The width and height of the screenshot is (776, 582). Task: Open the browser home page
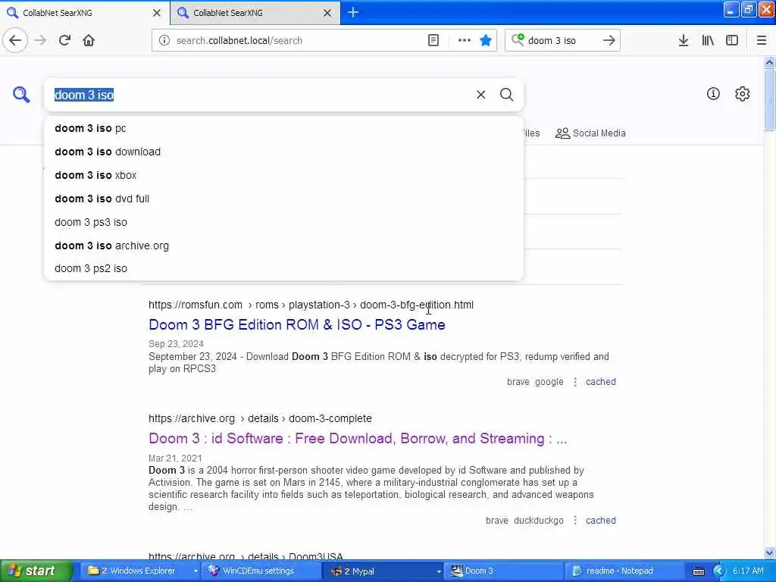89,40
